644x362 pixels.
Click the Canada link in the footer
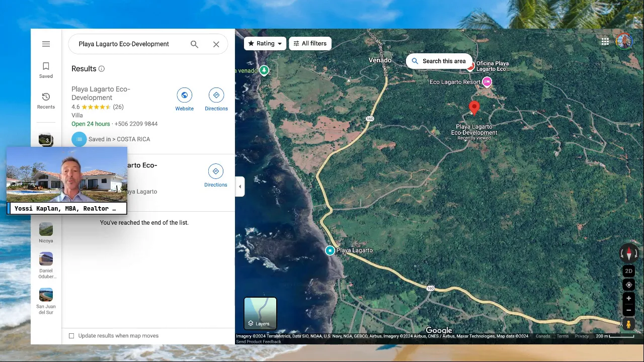(543, 336)
